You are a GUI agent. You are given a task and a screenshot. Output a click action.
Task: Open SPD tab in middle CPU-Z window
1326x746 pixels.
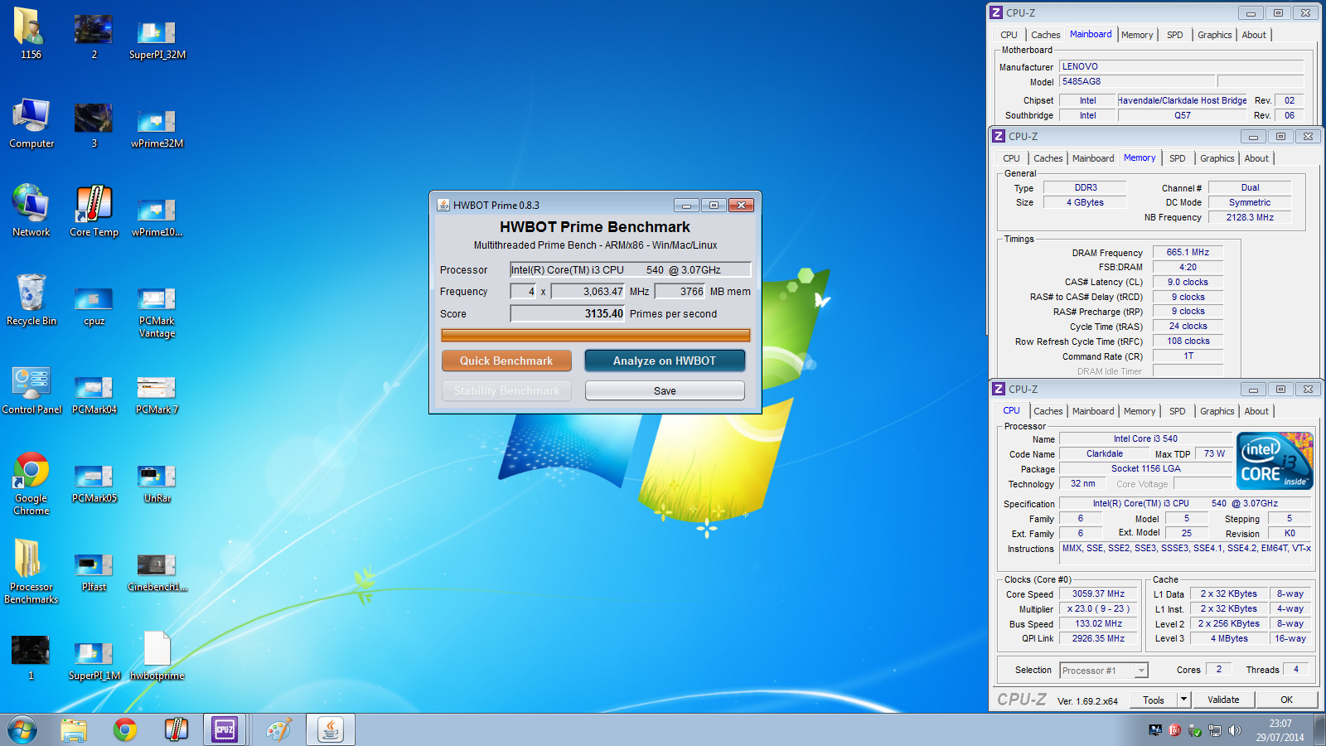pyautogui.click(x=1177, y=158)
